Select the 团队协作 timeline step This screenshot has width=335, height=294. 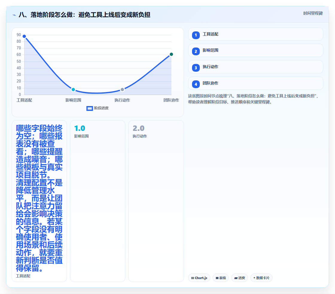tap(255, 83)
